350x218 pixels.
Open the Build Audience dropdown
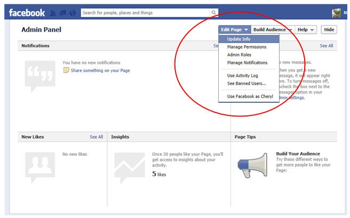[x=273, y=30]
